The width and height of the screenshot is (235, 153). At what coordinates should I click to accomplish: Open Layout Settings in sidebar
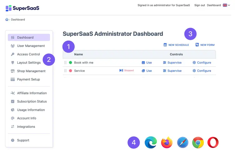click(x=29, y=63)
